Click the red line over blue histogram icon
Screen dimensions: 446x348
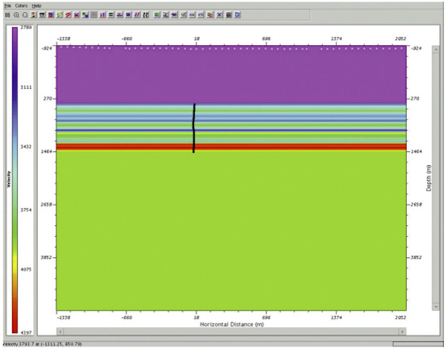120,15
